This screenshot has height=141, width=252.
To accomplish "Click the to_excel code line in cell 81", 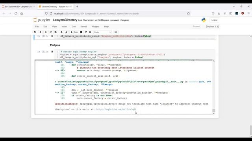I will click(106, 36).
